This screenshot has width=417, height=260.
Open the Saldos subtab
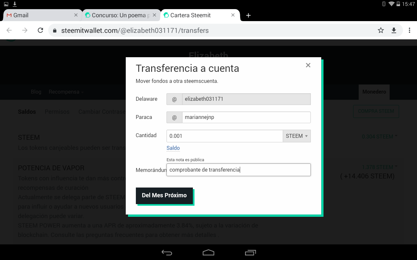pos(27,111)
